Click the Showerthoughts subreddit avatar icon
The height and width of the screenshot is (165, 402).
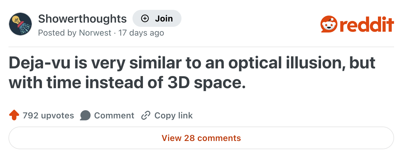point(20,24)
